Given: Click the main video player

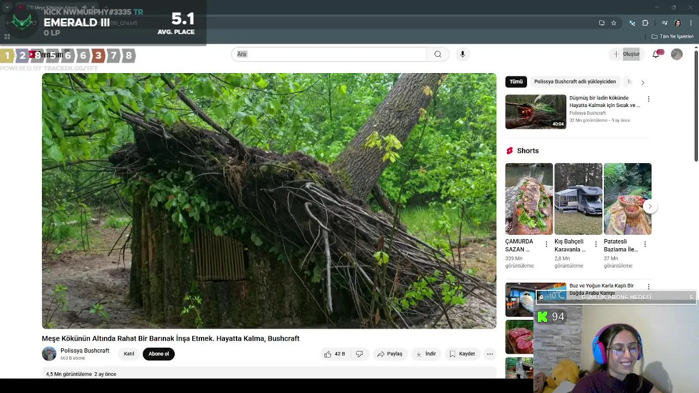Looking at the screenshot, I should [x=269, y=201].
